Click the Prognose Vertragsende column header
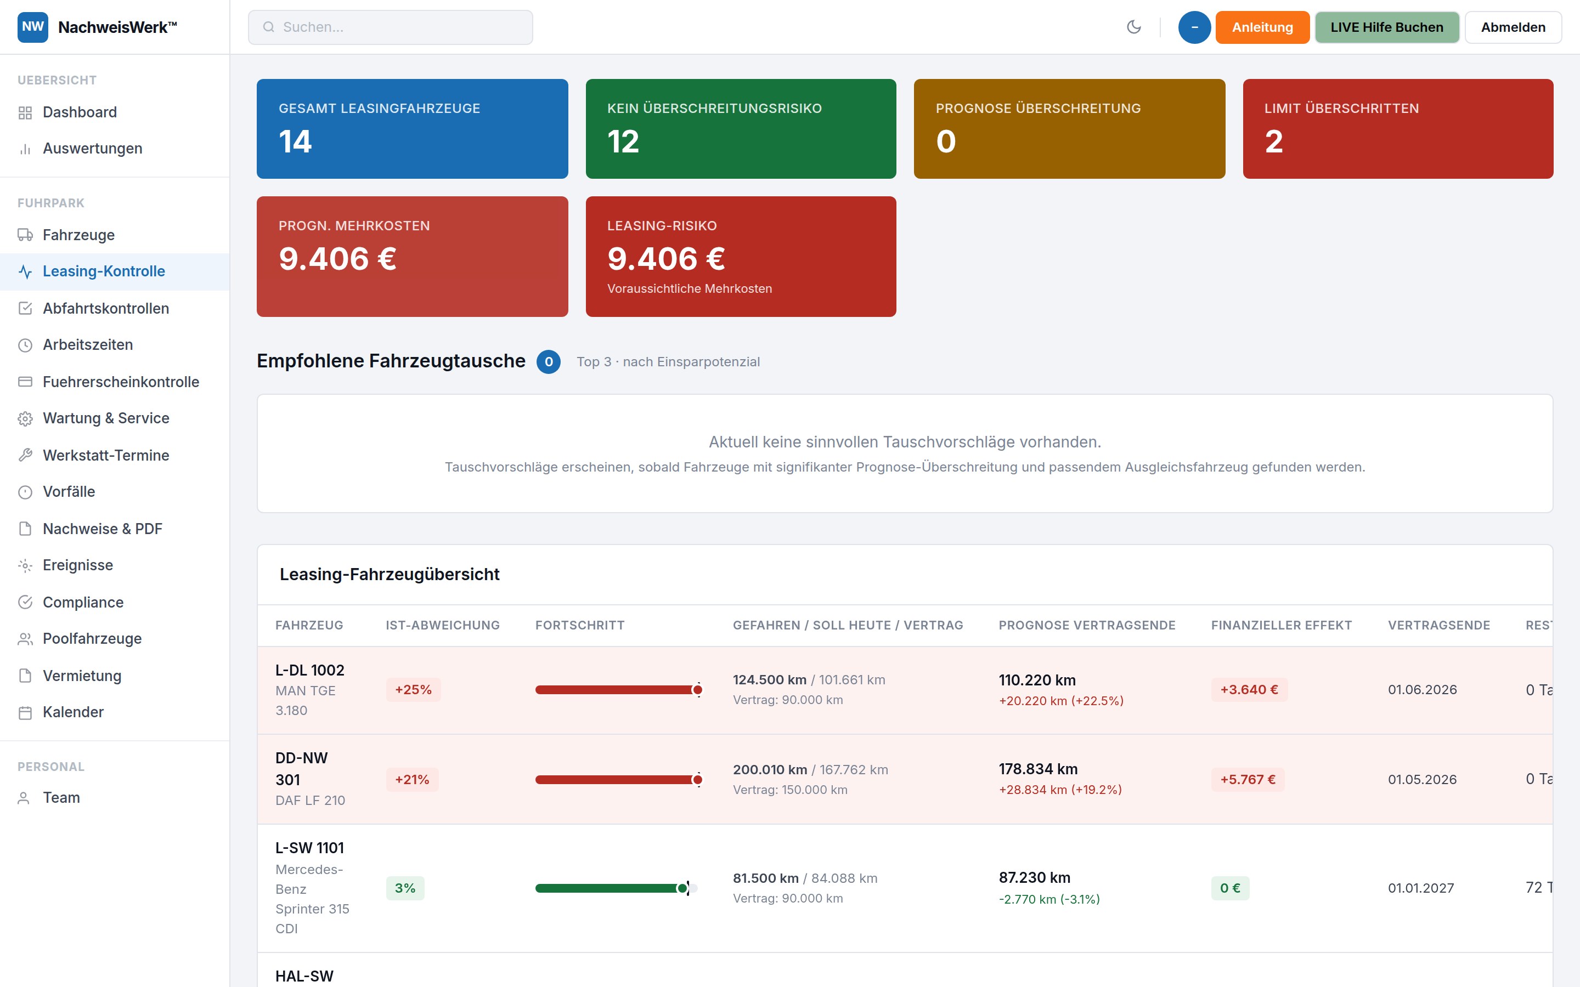The image size is (1580, 987). [x=1087, y=625]
